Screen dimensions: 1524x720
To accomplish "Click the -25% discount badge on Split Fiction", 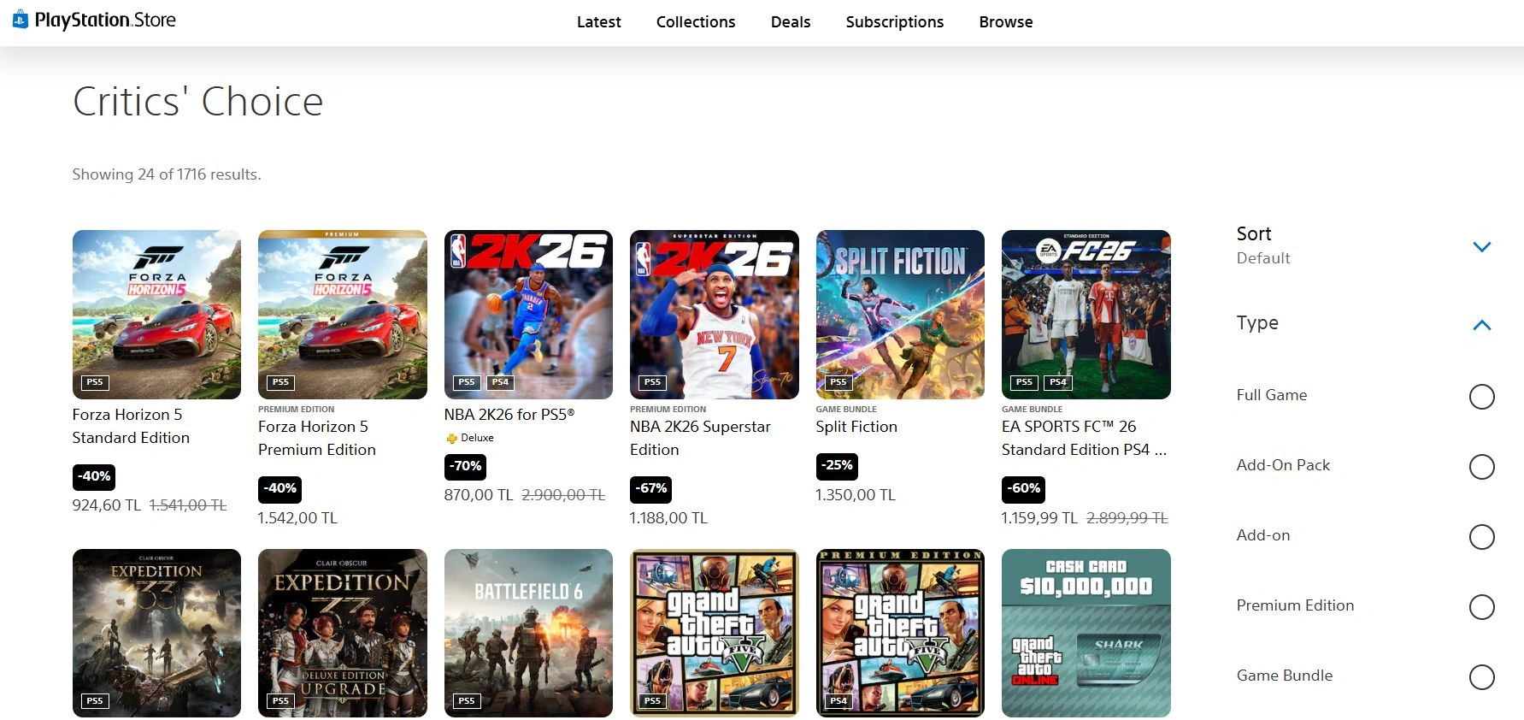I will pos(837,466).
